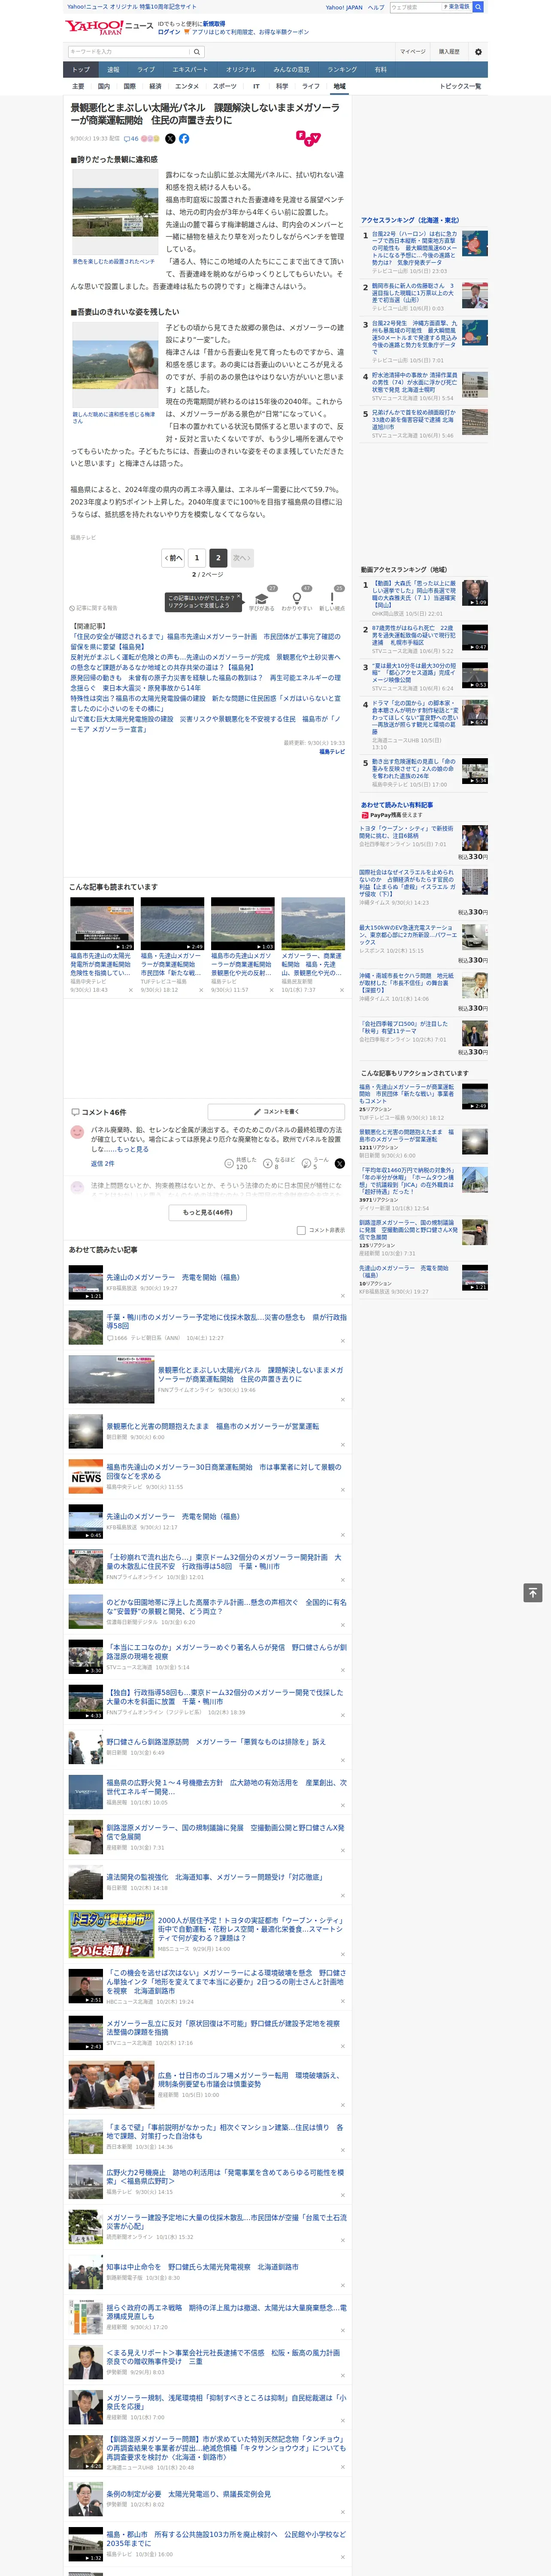Select the エキスパート navigation tab
The width and height of the screenshot is (551, 2576).
point(190,70)
